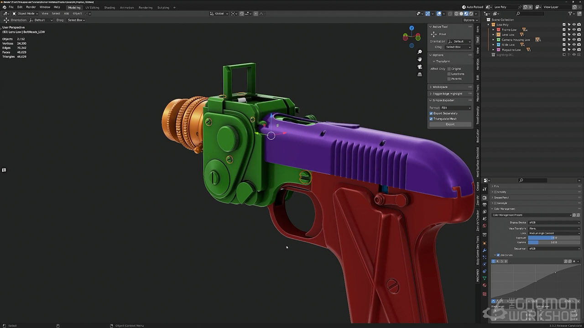Expand the Camera Housing Low collection
The width and height of the screenshot is (584, 328).
click(493, 40)
